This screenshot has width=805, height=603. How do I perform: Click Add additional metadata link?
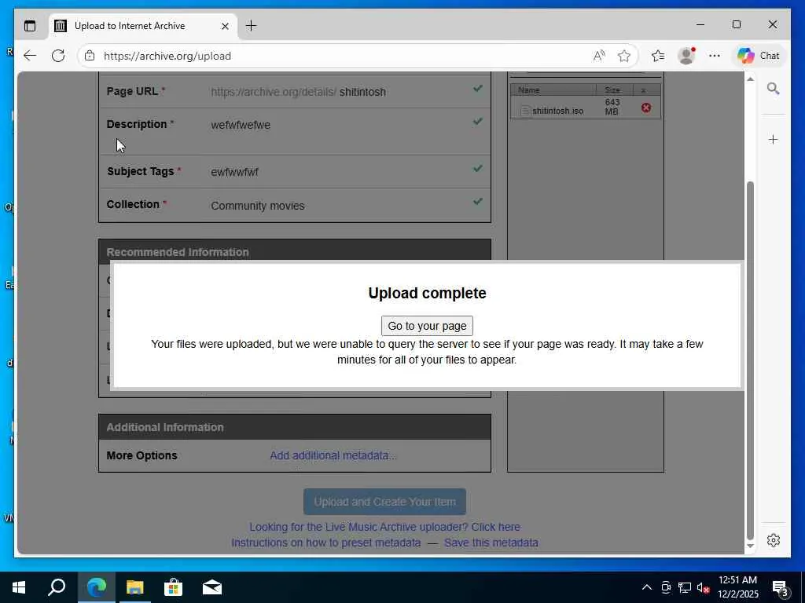333,455
